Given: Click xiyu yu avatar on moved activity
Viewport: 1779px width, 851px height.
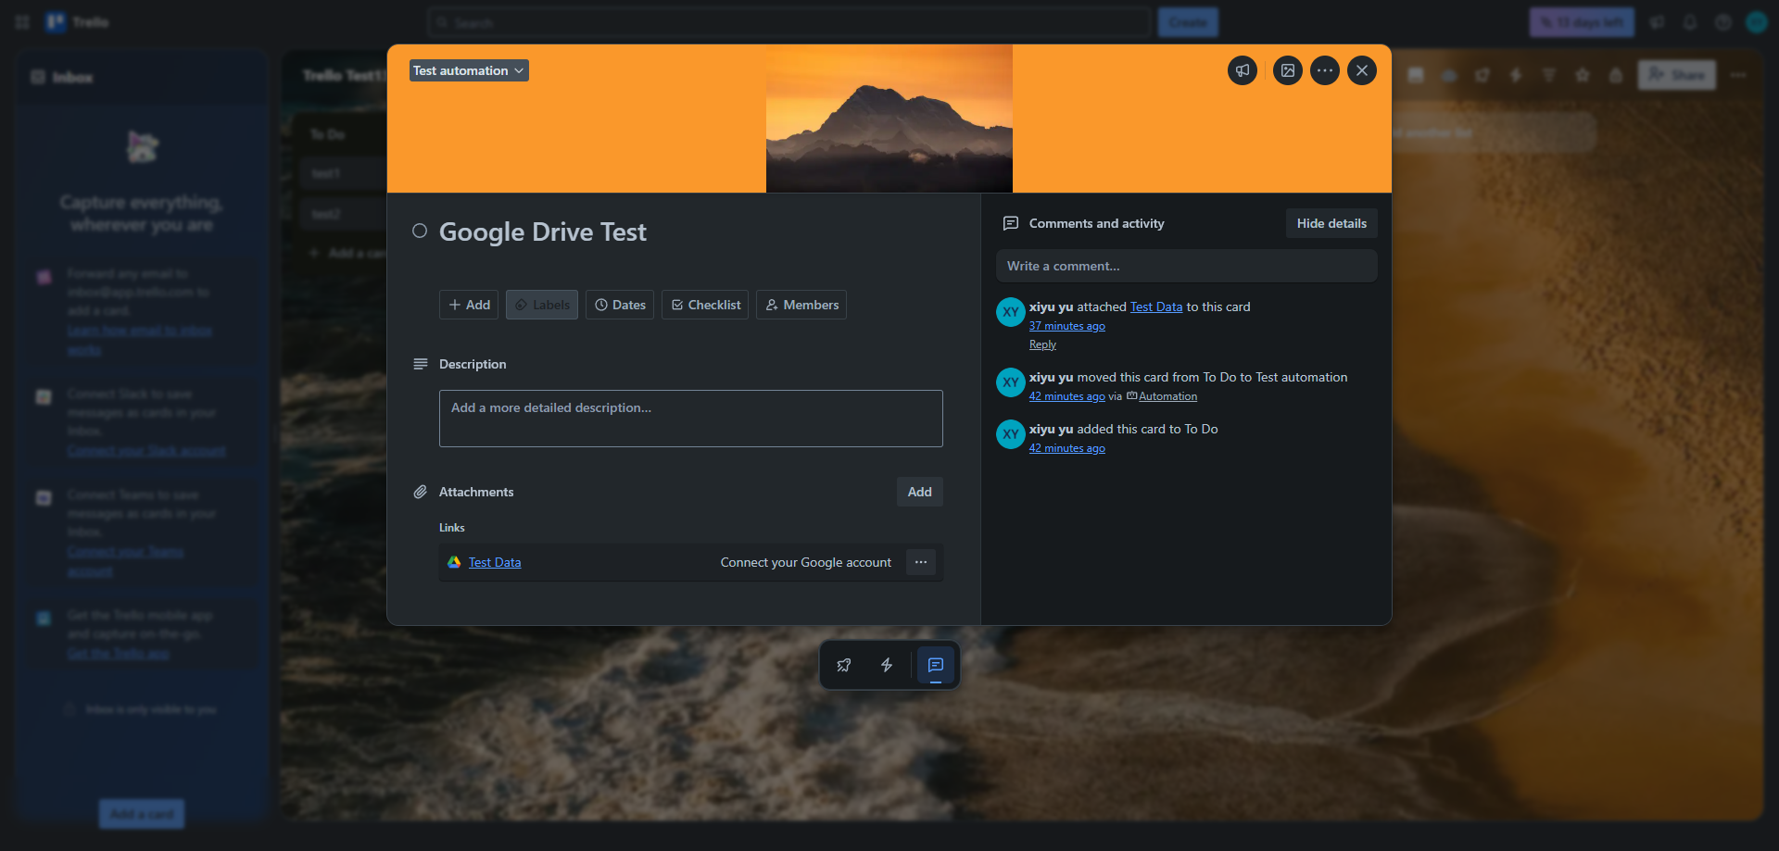Looking at the screenshot, I should (x=1011, y=382).
